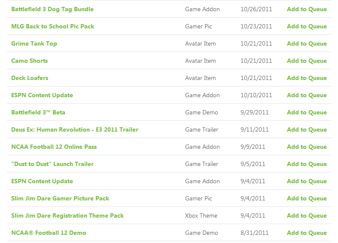Open Battlefield 3 Dog Tag Bundle link
This screenshot has height=243, width=338.
tap(52, 9)
